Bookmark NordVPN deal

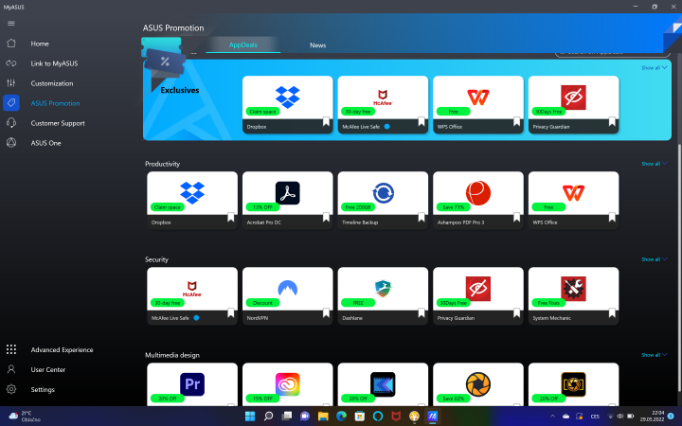coord(326,313)
